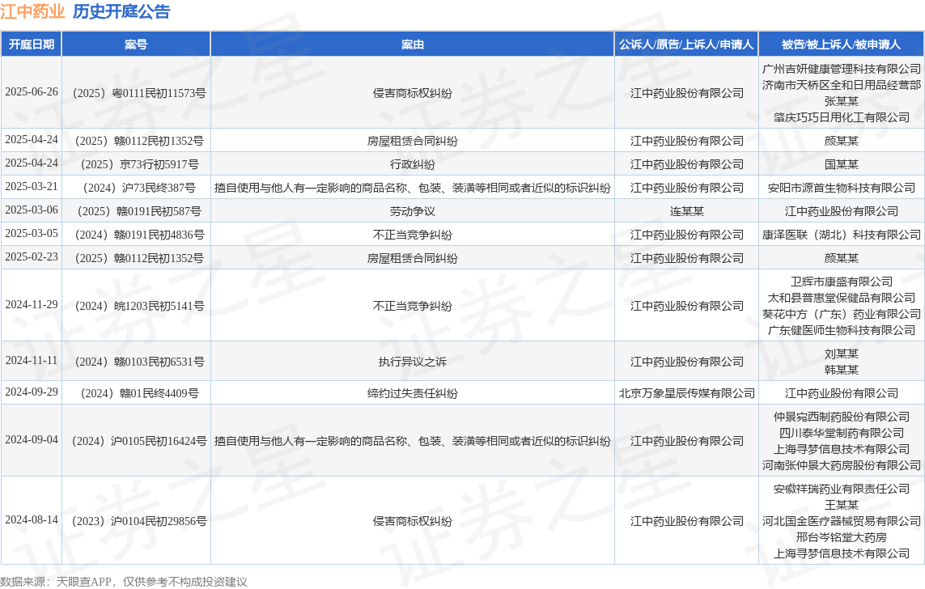Click the date 2025-03-21
Screen dimensions: 925x589
pyautogui.click(x=32, y=187)
